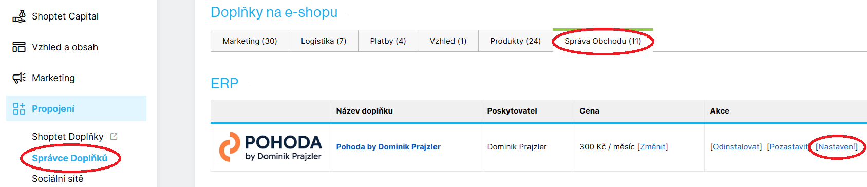The height and width of the screenshot is (187, 867).
Task: Click the Shoptet Capital hand-coin icon
Action: tap(19, 16)
